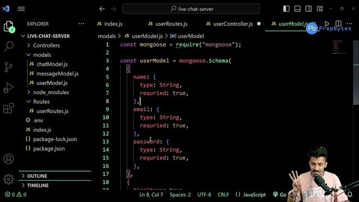Go back with the left arrow
The image size is (359, 202).
(x=102, y=9)
